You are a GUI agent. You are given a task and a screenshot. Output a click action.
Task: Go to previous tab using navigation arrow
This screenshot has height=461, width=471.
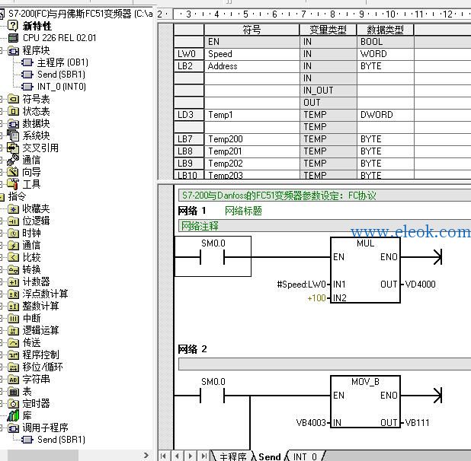[x=177, y=456]
